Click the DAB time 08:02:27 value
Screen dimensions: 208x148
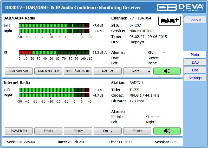pyautogui.click(x=137, y=37)
